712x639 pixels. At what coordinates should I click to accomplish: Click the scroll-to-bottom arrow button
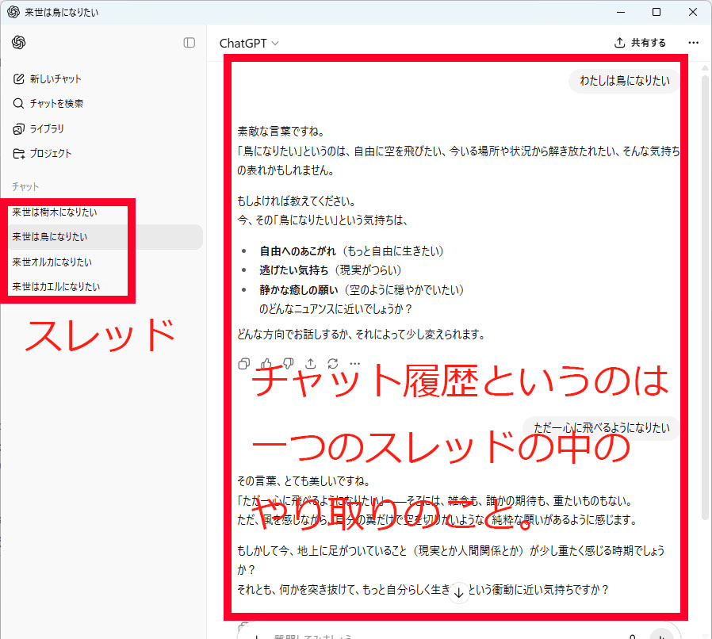click(459, 592)
